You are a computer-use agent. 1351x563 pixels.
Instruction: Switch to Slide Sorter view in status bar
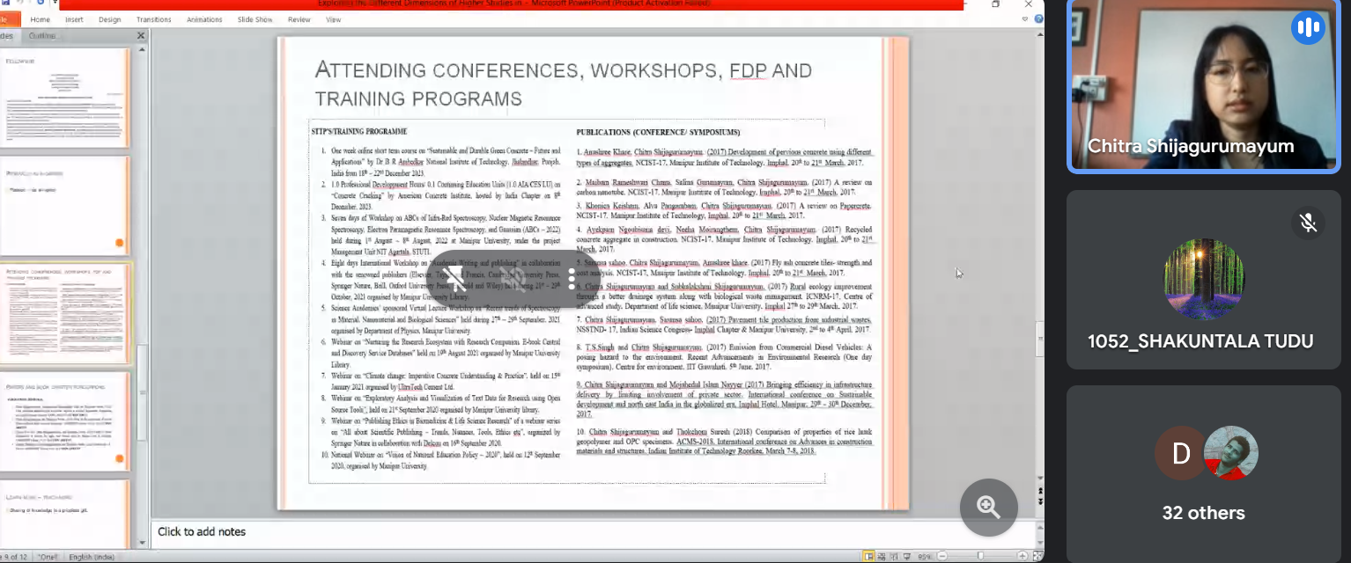tap(883, 556)
